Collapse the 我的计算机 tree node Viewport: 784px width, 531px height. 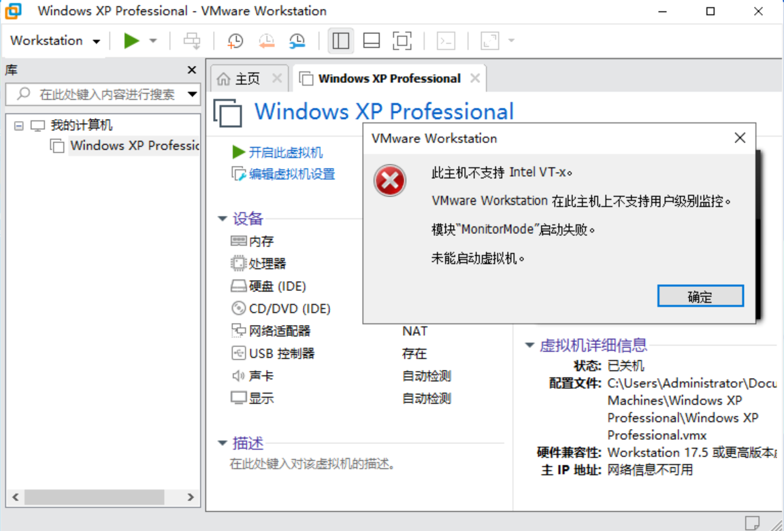point(18,125)
